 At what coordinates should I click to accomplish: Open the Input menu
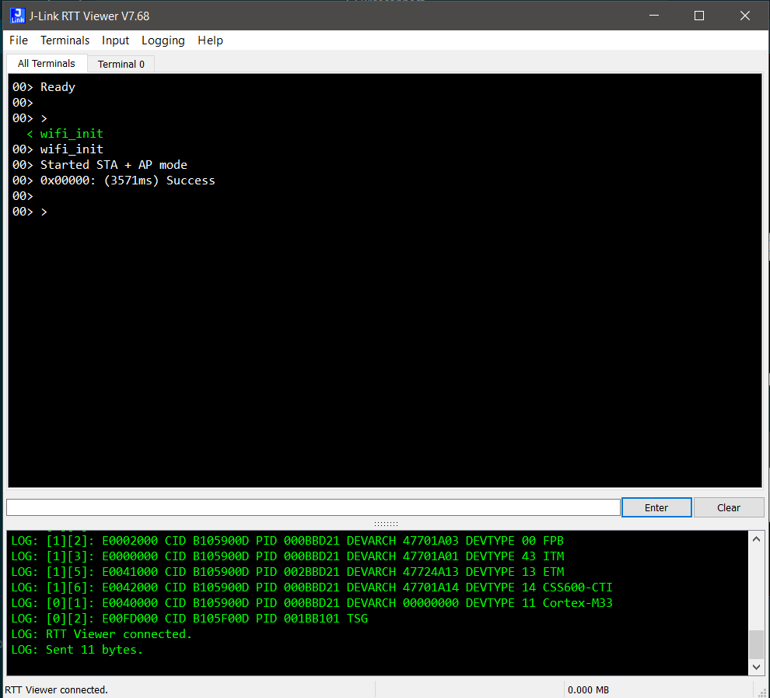point(115,40)
